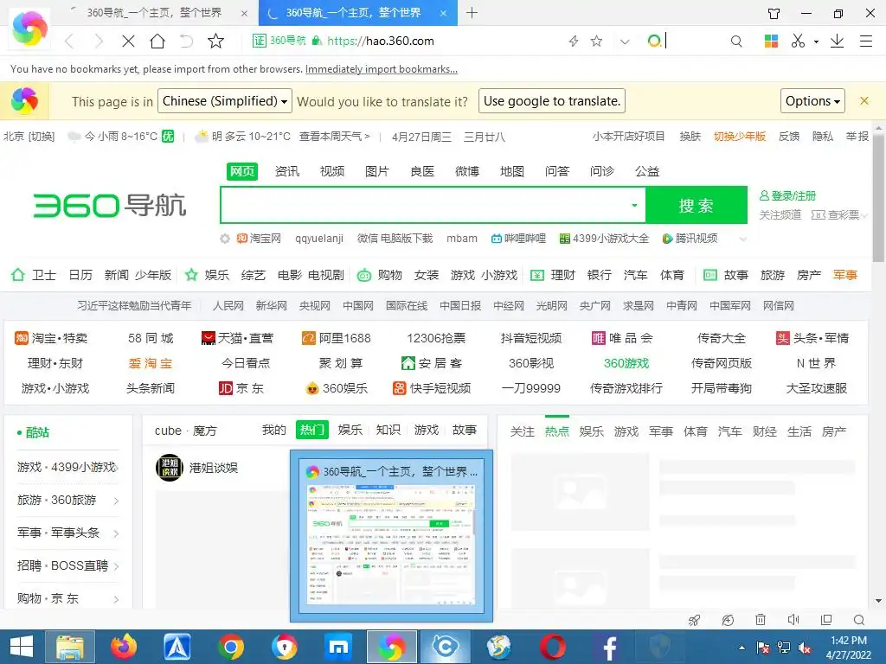Close the translation bar
The height and width of the screenshot is (664, 886).
864,101
